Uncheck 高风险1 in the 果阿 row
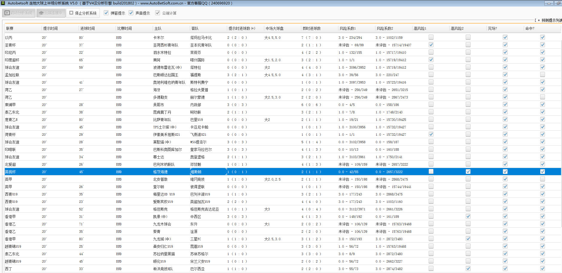 click(x=431, y=60)
